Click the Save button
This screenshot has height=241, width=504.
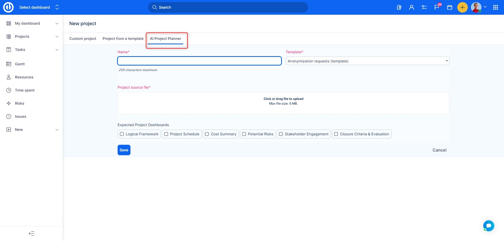[x=124, y=150]
